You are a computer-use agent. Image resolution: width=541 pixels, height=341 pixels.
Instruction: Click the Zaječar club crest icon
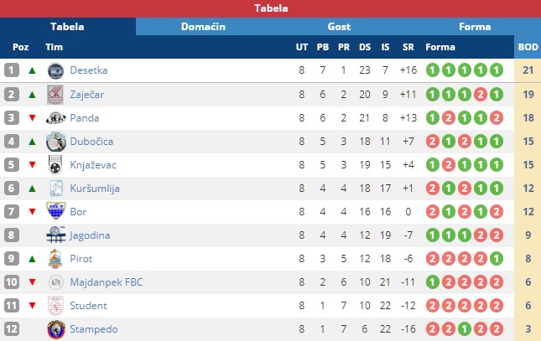55,95
